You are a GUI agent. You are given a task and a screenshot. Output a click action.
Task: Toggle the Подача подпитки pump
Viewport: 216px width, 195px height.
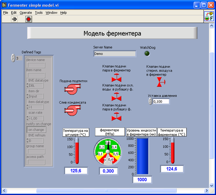[73, 89]
